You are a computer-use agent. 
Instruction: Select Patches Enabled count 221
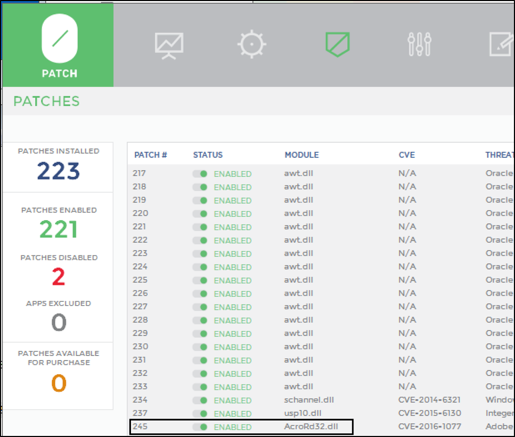pyautogui.click(x=58, y=230)
